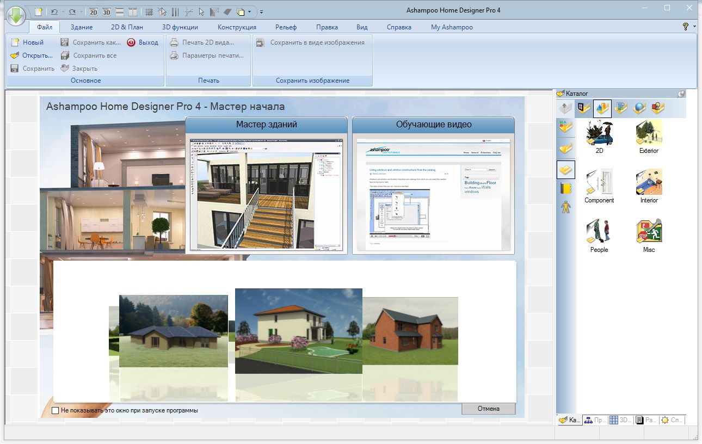
Task: Click the globe folder icon in catalog toolbar
Action: coord(639,108)
